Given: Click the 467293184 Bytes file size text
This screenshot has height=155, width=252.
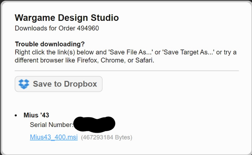Looking at the screenshot, I should (x=107, y=138).
